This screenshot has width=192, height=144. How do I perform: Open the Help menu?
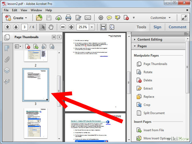point(49,10)
